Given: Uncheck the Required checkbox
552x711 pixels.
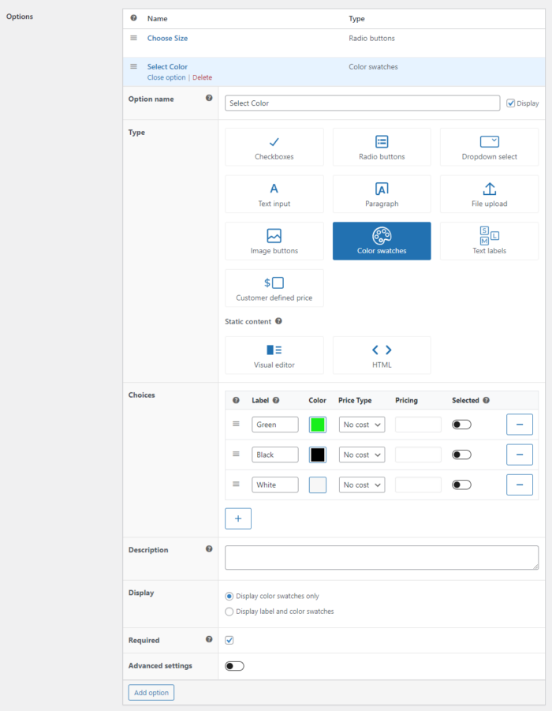Looking at the screenshot, I should 229,640.
